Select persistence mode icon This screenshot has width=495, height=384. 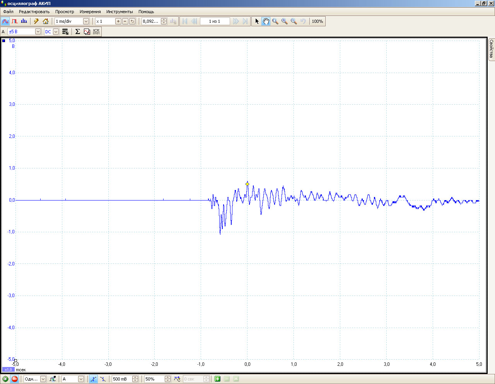pos(15,21)
